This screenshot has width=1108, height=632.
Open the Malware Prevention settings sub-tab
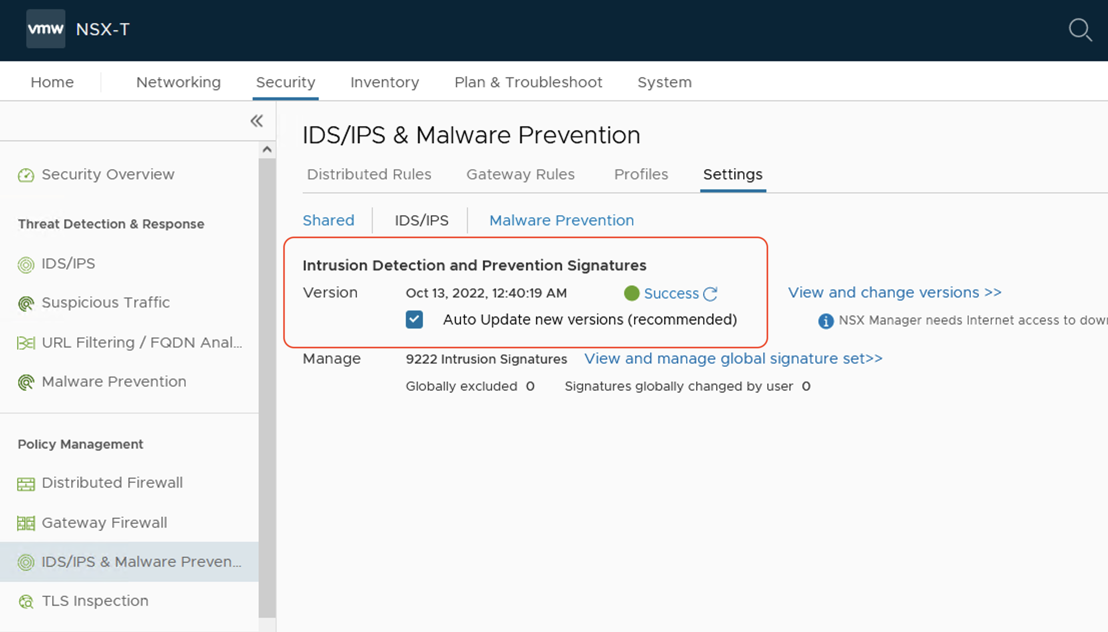click(562, 220)
